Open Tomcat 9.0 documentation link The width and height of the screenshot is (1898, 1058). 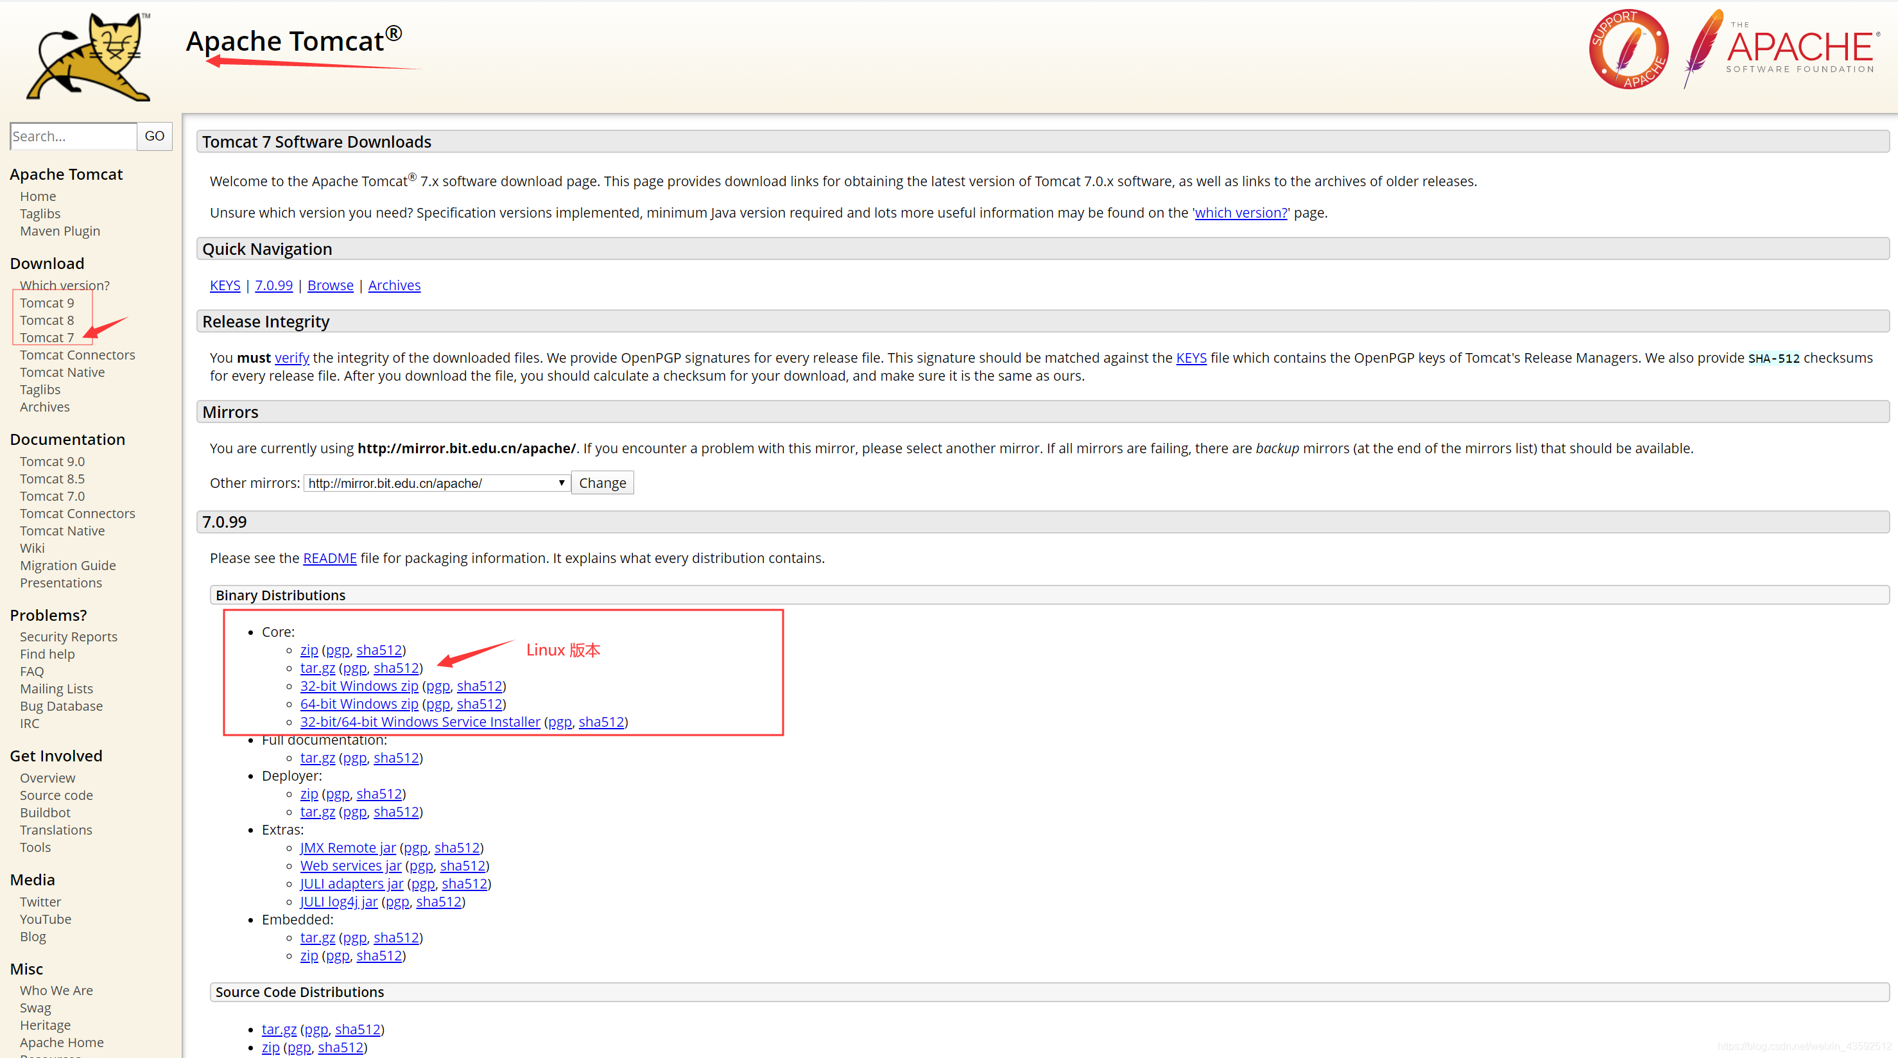pyautogui.click(x=51, y=461)
